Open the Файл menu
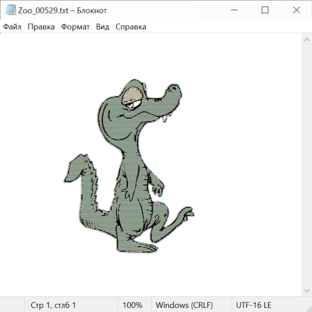The height and width of the screenshot is (312, 312). [x=12, y=27]
